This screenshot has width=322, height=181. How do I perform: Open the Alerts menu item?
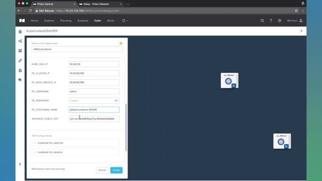click(111, 21)
